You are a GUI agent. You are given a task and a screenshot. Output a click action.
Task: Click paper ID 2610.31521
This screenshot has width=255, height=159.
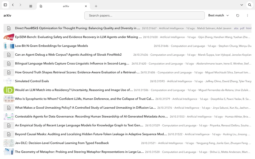(x=148, y=143)
